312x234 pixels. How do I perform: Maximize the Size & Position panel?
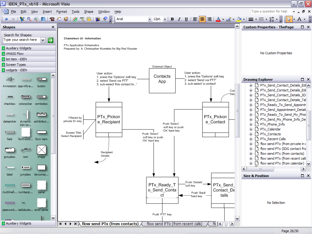(x=303, y=176)
